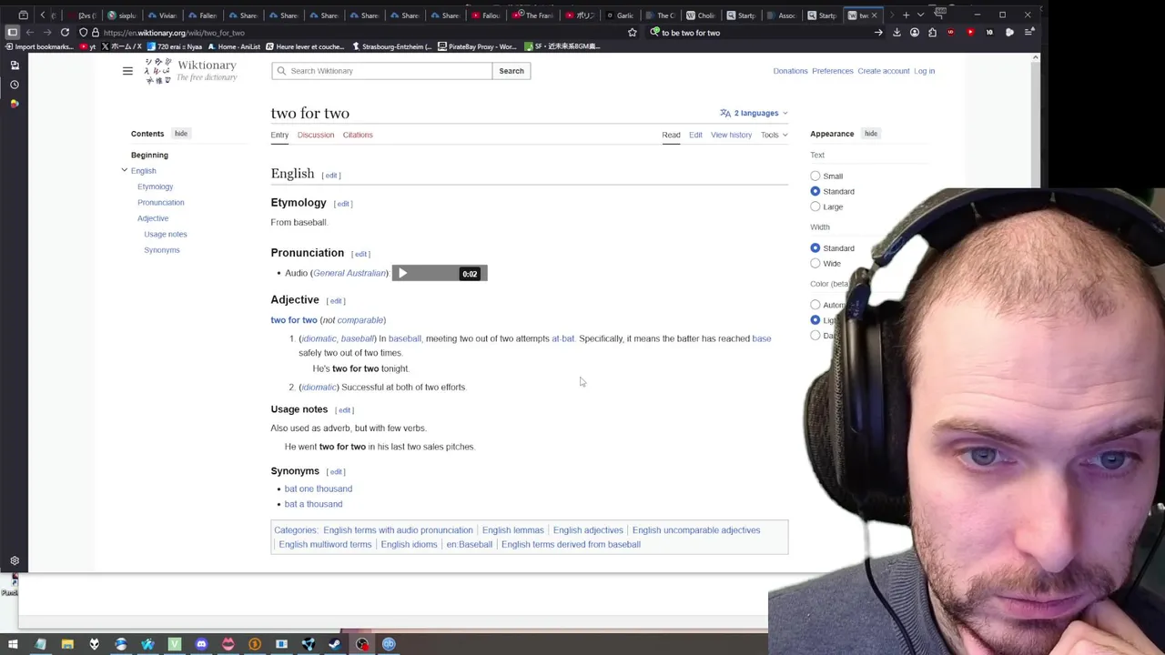Click the Search Wiktionary input field
The height and width of the screenshot is (655, 1165).
[382, 71]
